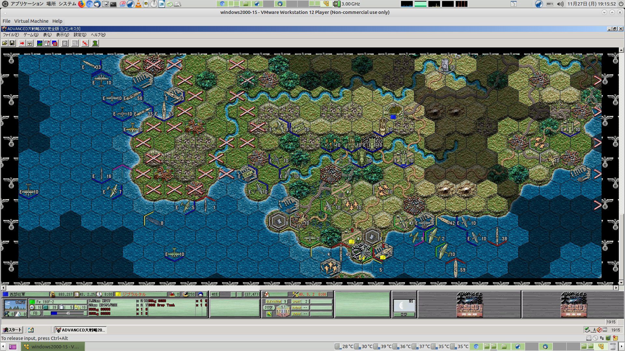Viewport: 625px width, 351px height.
Task: Click the 300l Drop Tank row
Action: pos(178,305)
